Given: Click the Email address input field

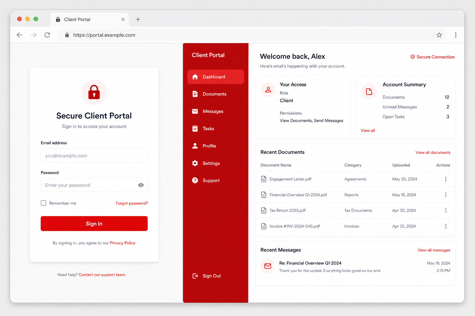Looking at the screenshot, I should tap(94, 156).
